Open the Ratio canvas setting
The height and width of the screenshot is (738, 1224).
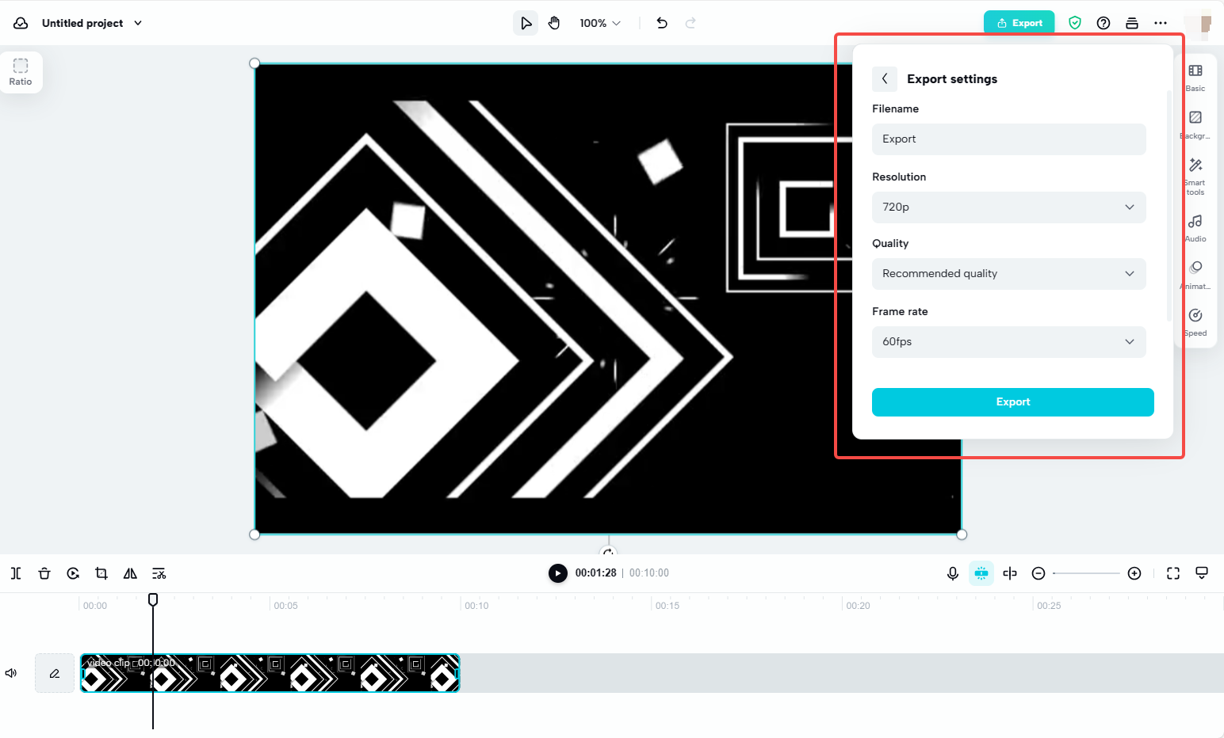[x=21, y=72]
